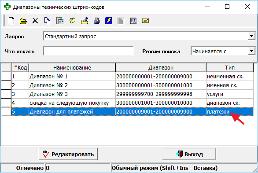
Task: Click the type cell диапазон ск.
Action: coord(230,103)
